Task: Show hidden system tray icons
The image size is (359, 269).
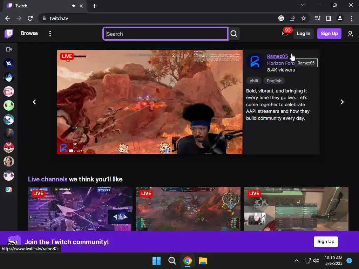Action: [x=297, y=261]
